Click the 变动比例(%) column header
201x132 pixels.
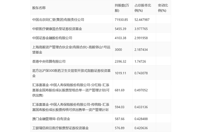(x=163, y=8)
